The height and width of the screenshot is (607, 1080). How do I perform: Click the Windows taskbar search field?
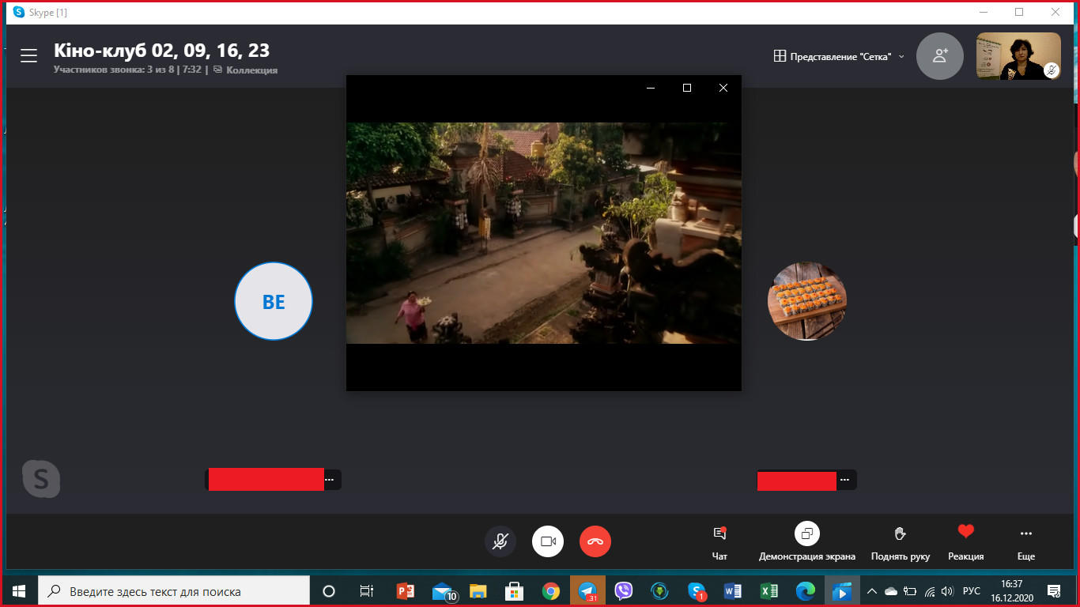(x=174, y=591)
